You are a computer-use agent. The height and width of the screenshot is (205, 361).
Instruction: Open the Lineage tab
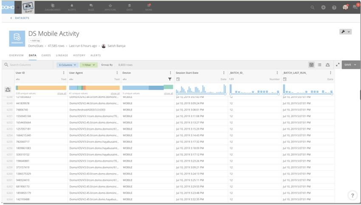pos(62,56)
